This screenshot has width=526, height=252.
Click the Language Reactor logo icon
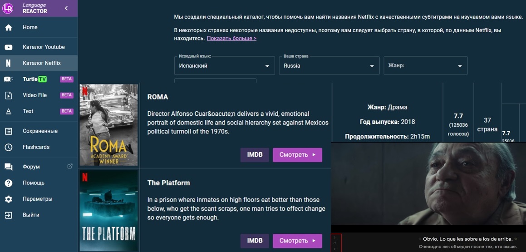pos(7,8)
